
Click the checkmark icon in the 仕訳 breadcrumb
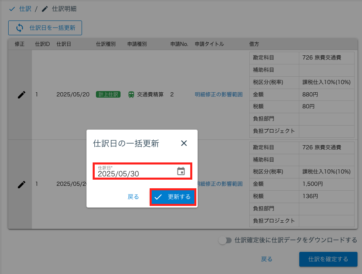(11, 8)
